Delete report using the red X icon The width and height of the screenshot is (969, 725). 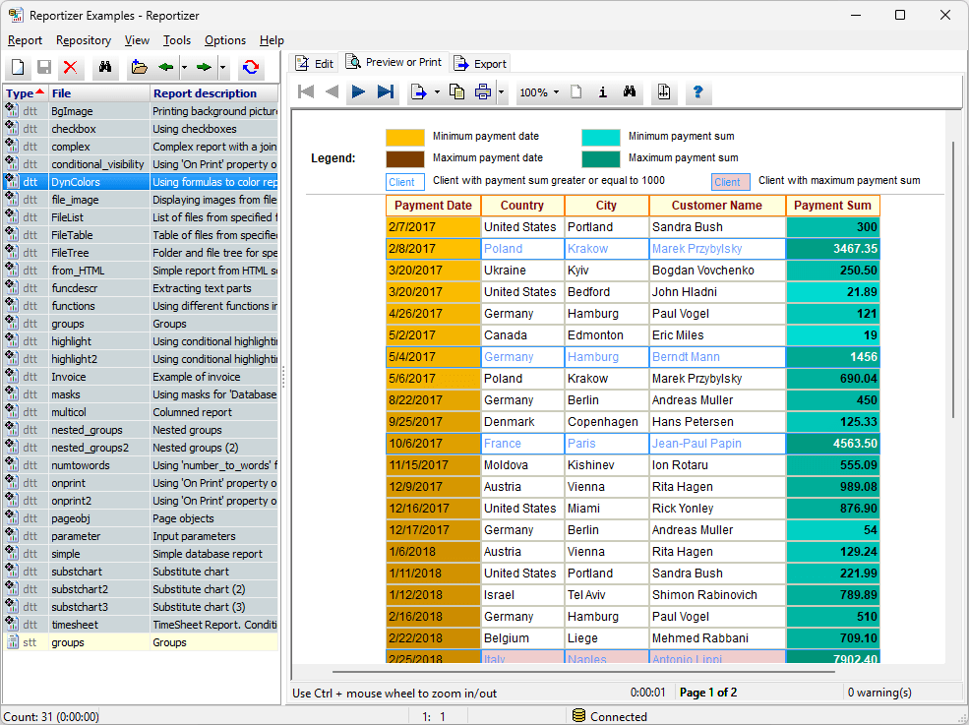pyautogui.click(x=70, y=68)
